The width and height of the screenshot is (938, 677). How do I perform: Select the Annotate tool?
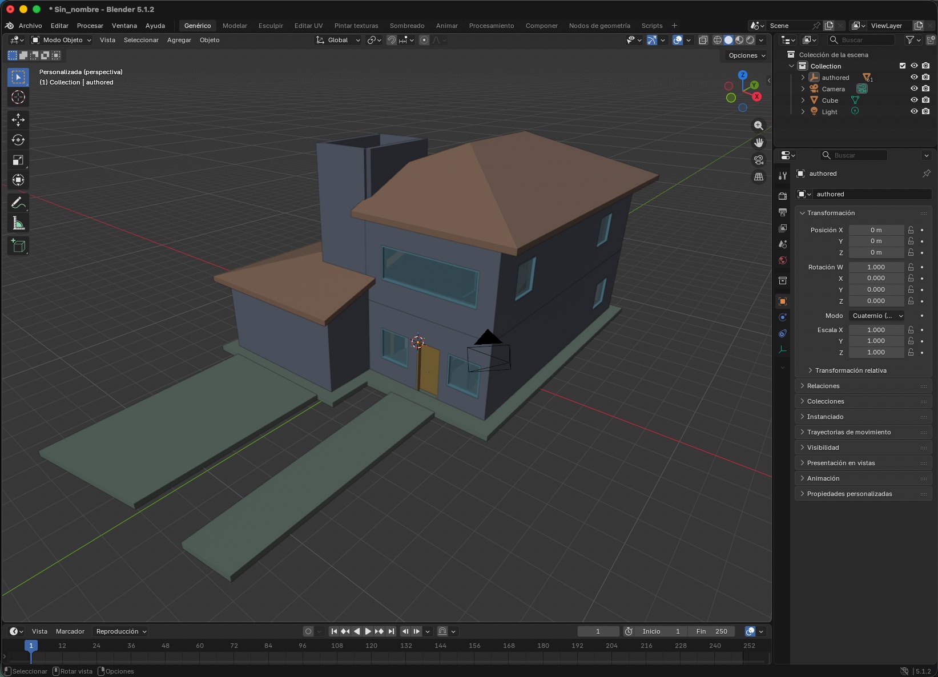tap(18, 203)
